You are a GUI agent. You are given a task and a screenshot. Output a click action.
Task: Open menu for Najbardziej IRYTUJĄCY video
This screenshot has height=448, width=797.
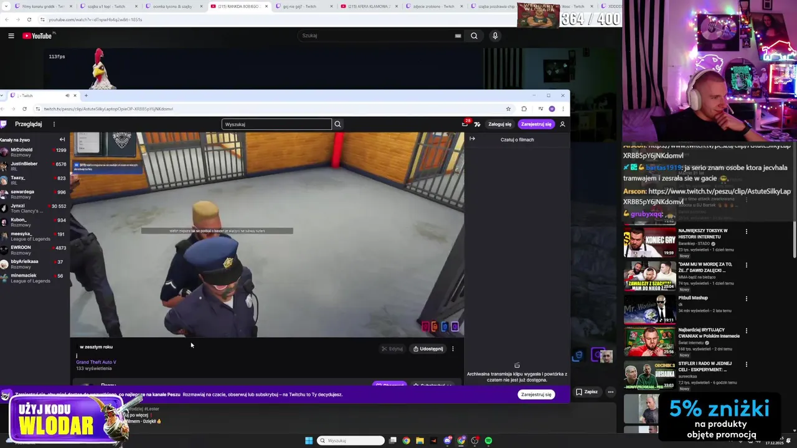[746, 331]
